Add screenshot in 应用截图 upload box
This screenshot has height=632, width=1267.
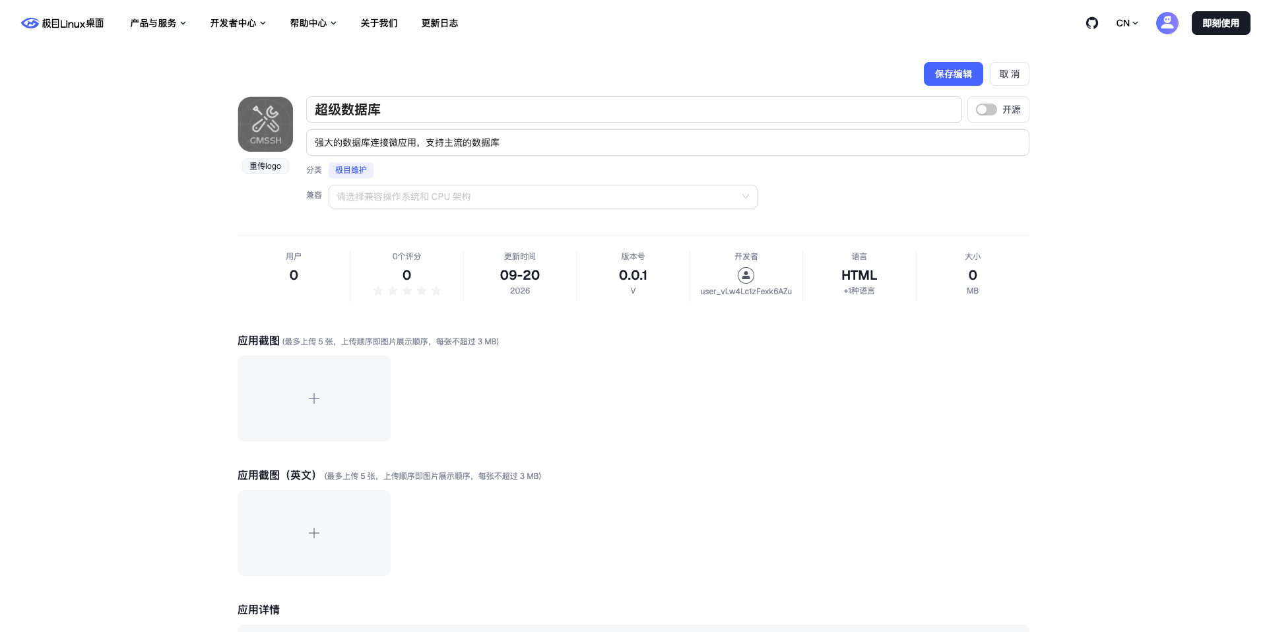(314, 398)
